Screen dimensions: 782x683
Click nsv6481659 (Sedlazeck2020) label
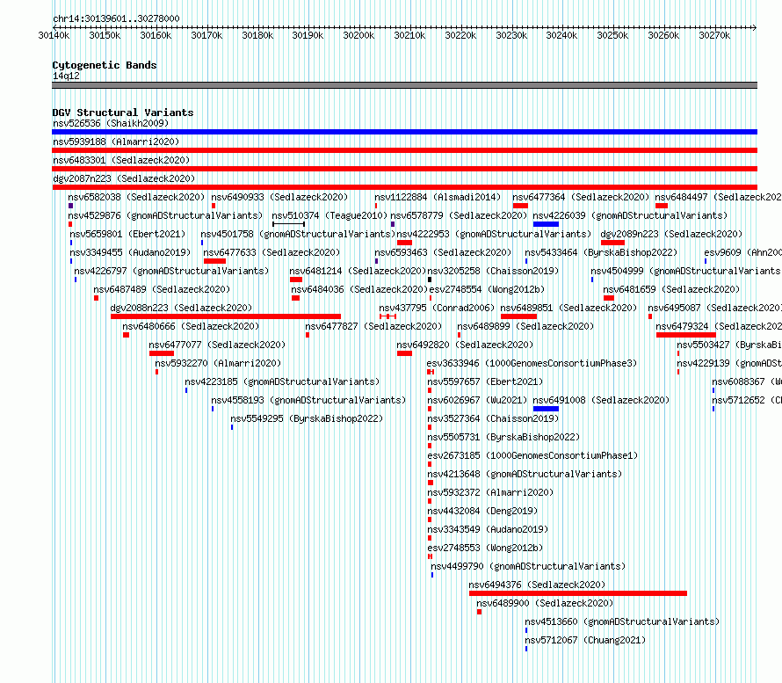(x=671, y=289)
